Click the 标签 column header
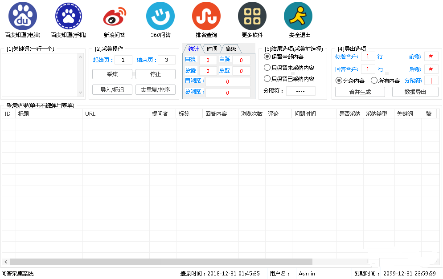This screenshot has height=279, width=443. click(189, 113)
